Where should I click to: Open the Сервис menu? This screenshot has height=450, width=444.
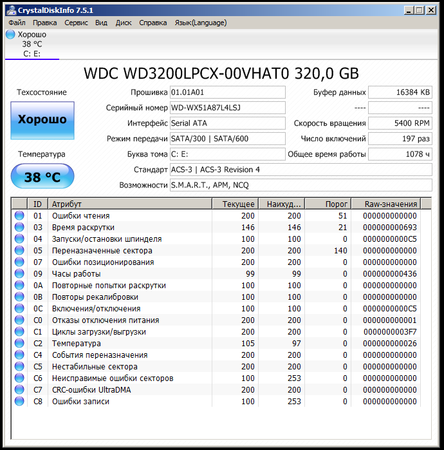pos(76,23)
